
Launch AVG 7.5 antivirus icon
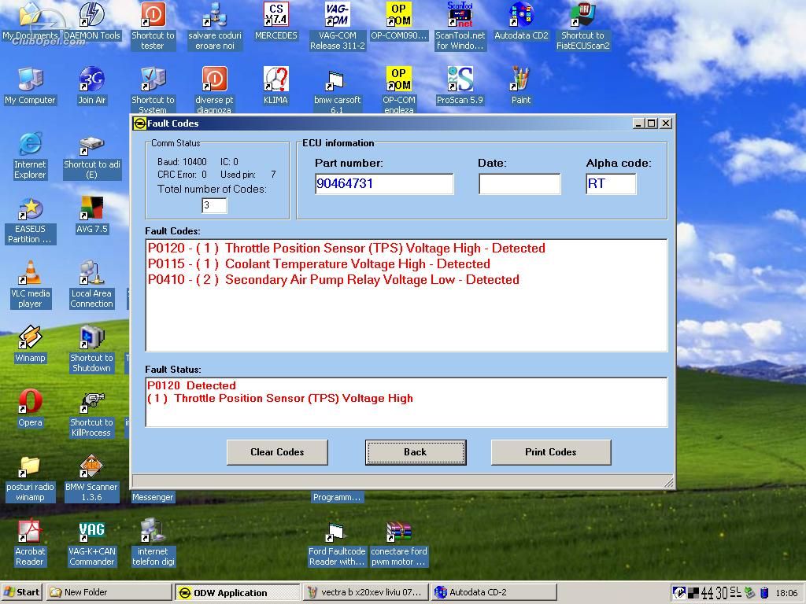[92, 215]
